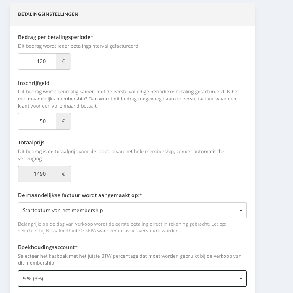This screenshot has height=293, width=293.
Task: Click the Inschrijfgeld description about eerste volledige betaling
Action: coord(128,99)
